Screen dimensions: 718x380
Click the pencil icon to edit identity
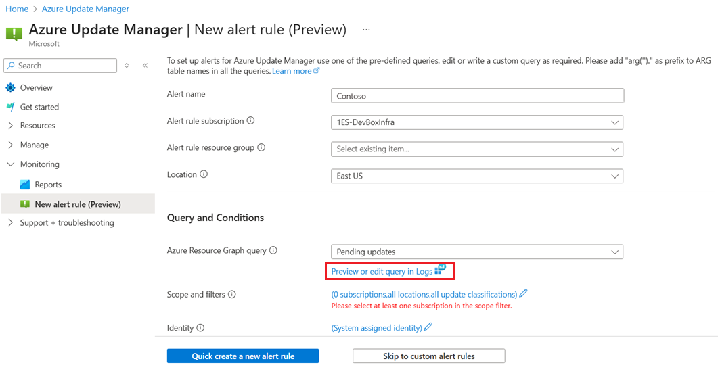pyautogui.click(x=428, y=327)
